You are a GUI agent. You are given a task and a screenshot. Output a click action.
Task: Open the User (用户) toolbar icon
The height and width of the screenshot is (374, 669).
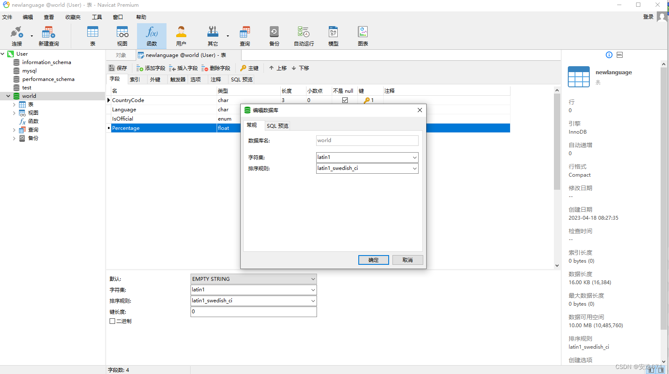coord(181,36)
